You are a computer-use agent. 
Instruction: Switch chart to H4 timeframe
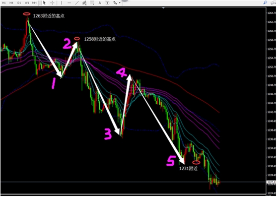click(x=11, y=3)
